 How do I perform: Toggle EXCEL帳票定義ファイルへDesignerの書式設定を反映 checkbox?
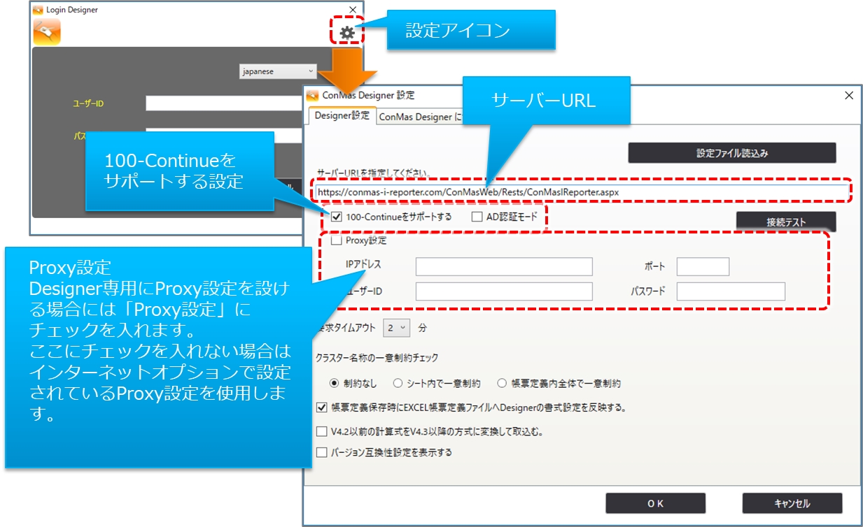(x=322, y=407)
